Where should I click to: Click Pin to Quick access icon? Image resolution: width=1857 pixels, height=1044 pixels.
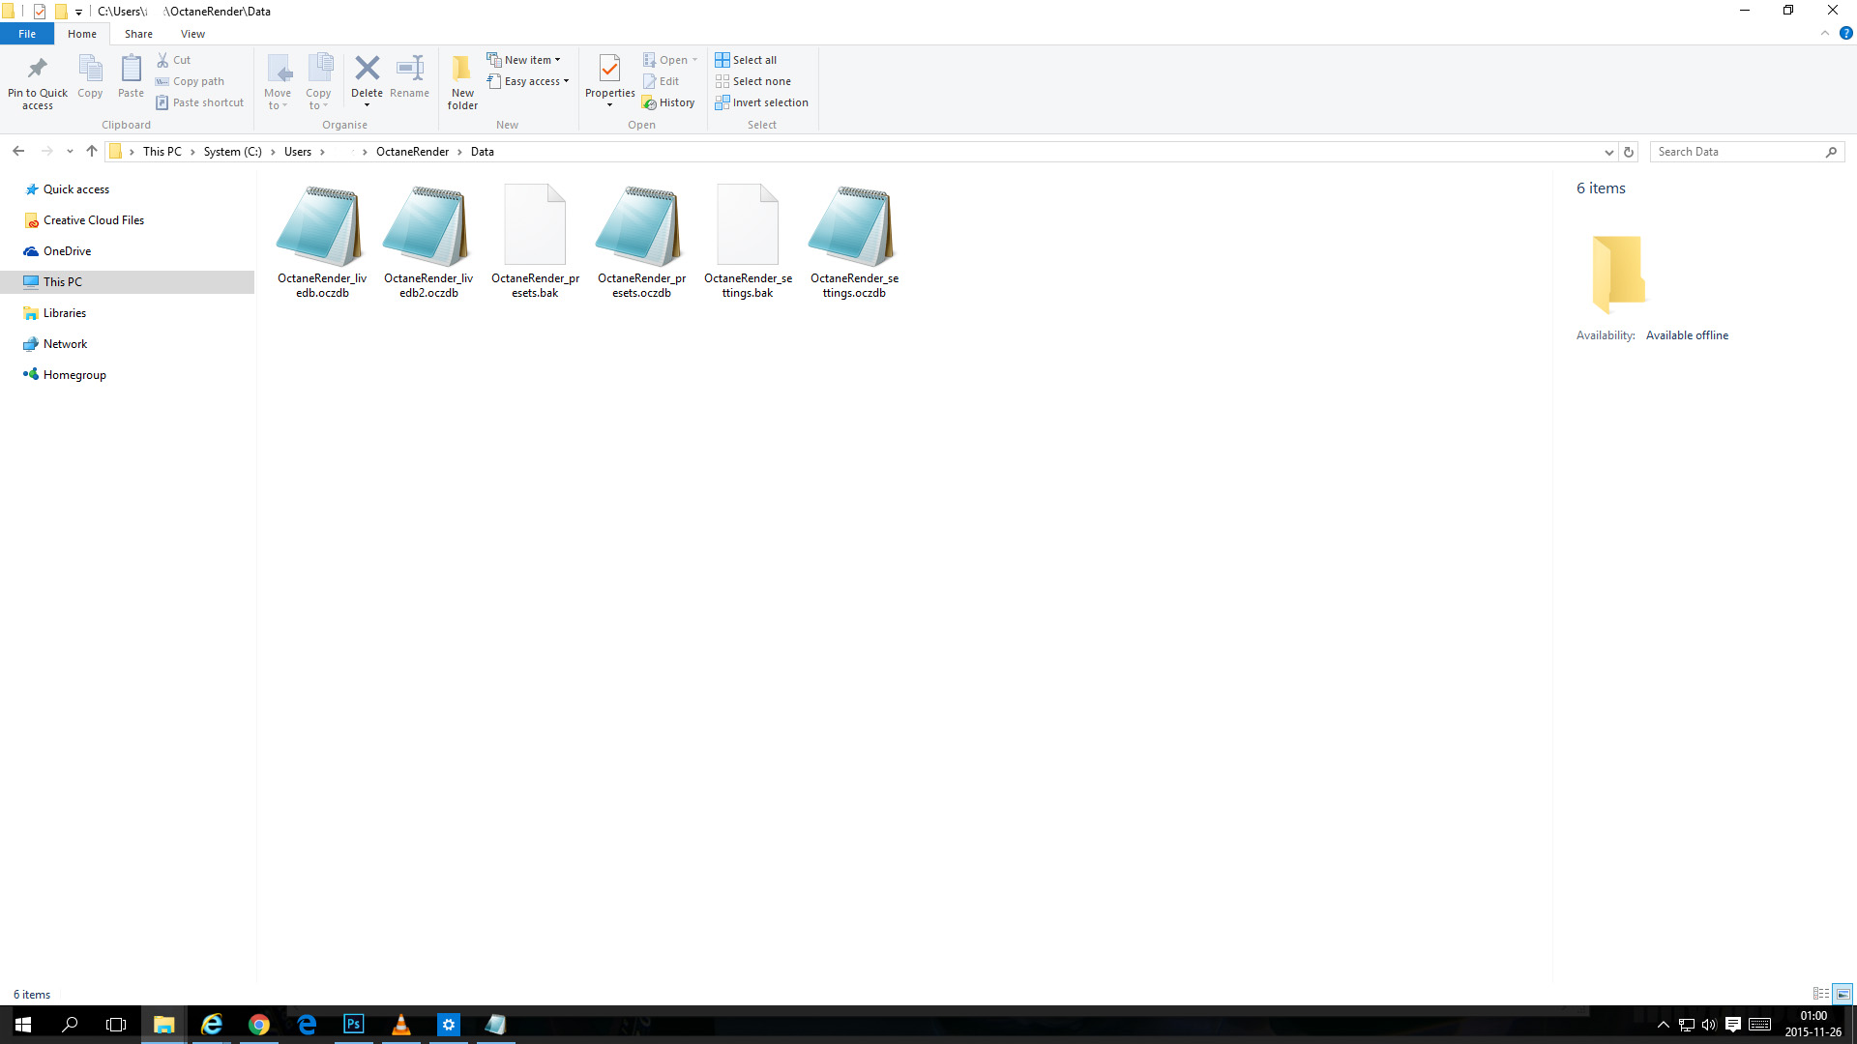38,70
